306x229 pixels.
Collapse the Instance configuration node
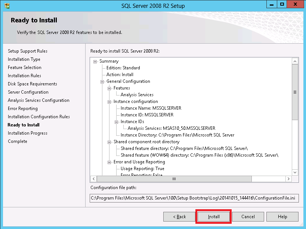(x=109, y=102)
